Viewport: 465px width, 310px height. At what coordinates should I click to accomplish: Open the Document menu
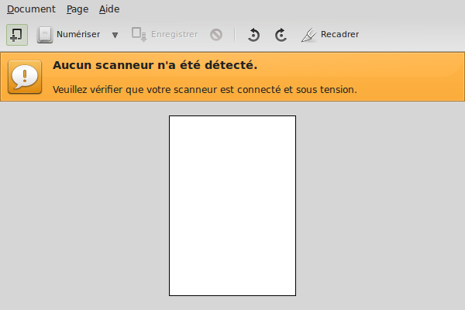(x=31, y=9)
